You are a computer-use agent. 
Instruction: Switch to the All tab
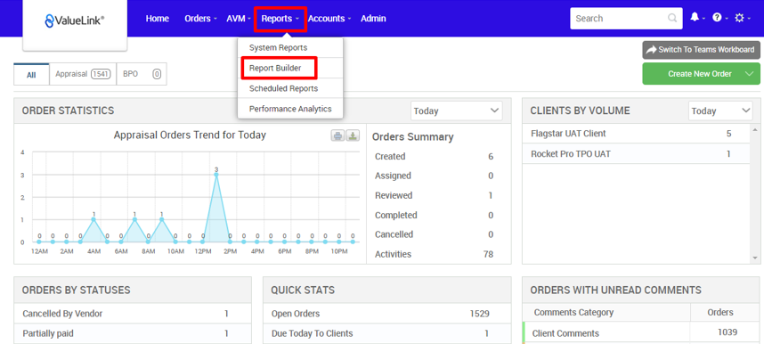[32, 75]
